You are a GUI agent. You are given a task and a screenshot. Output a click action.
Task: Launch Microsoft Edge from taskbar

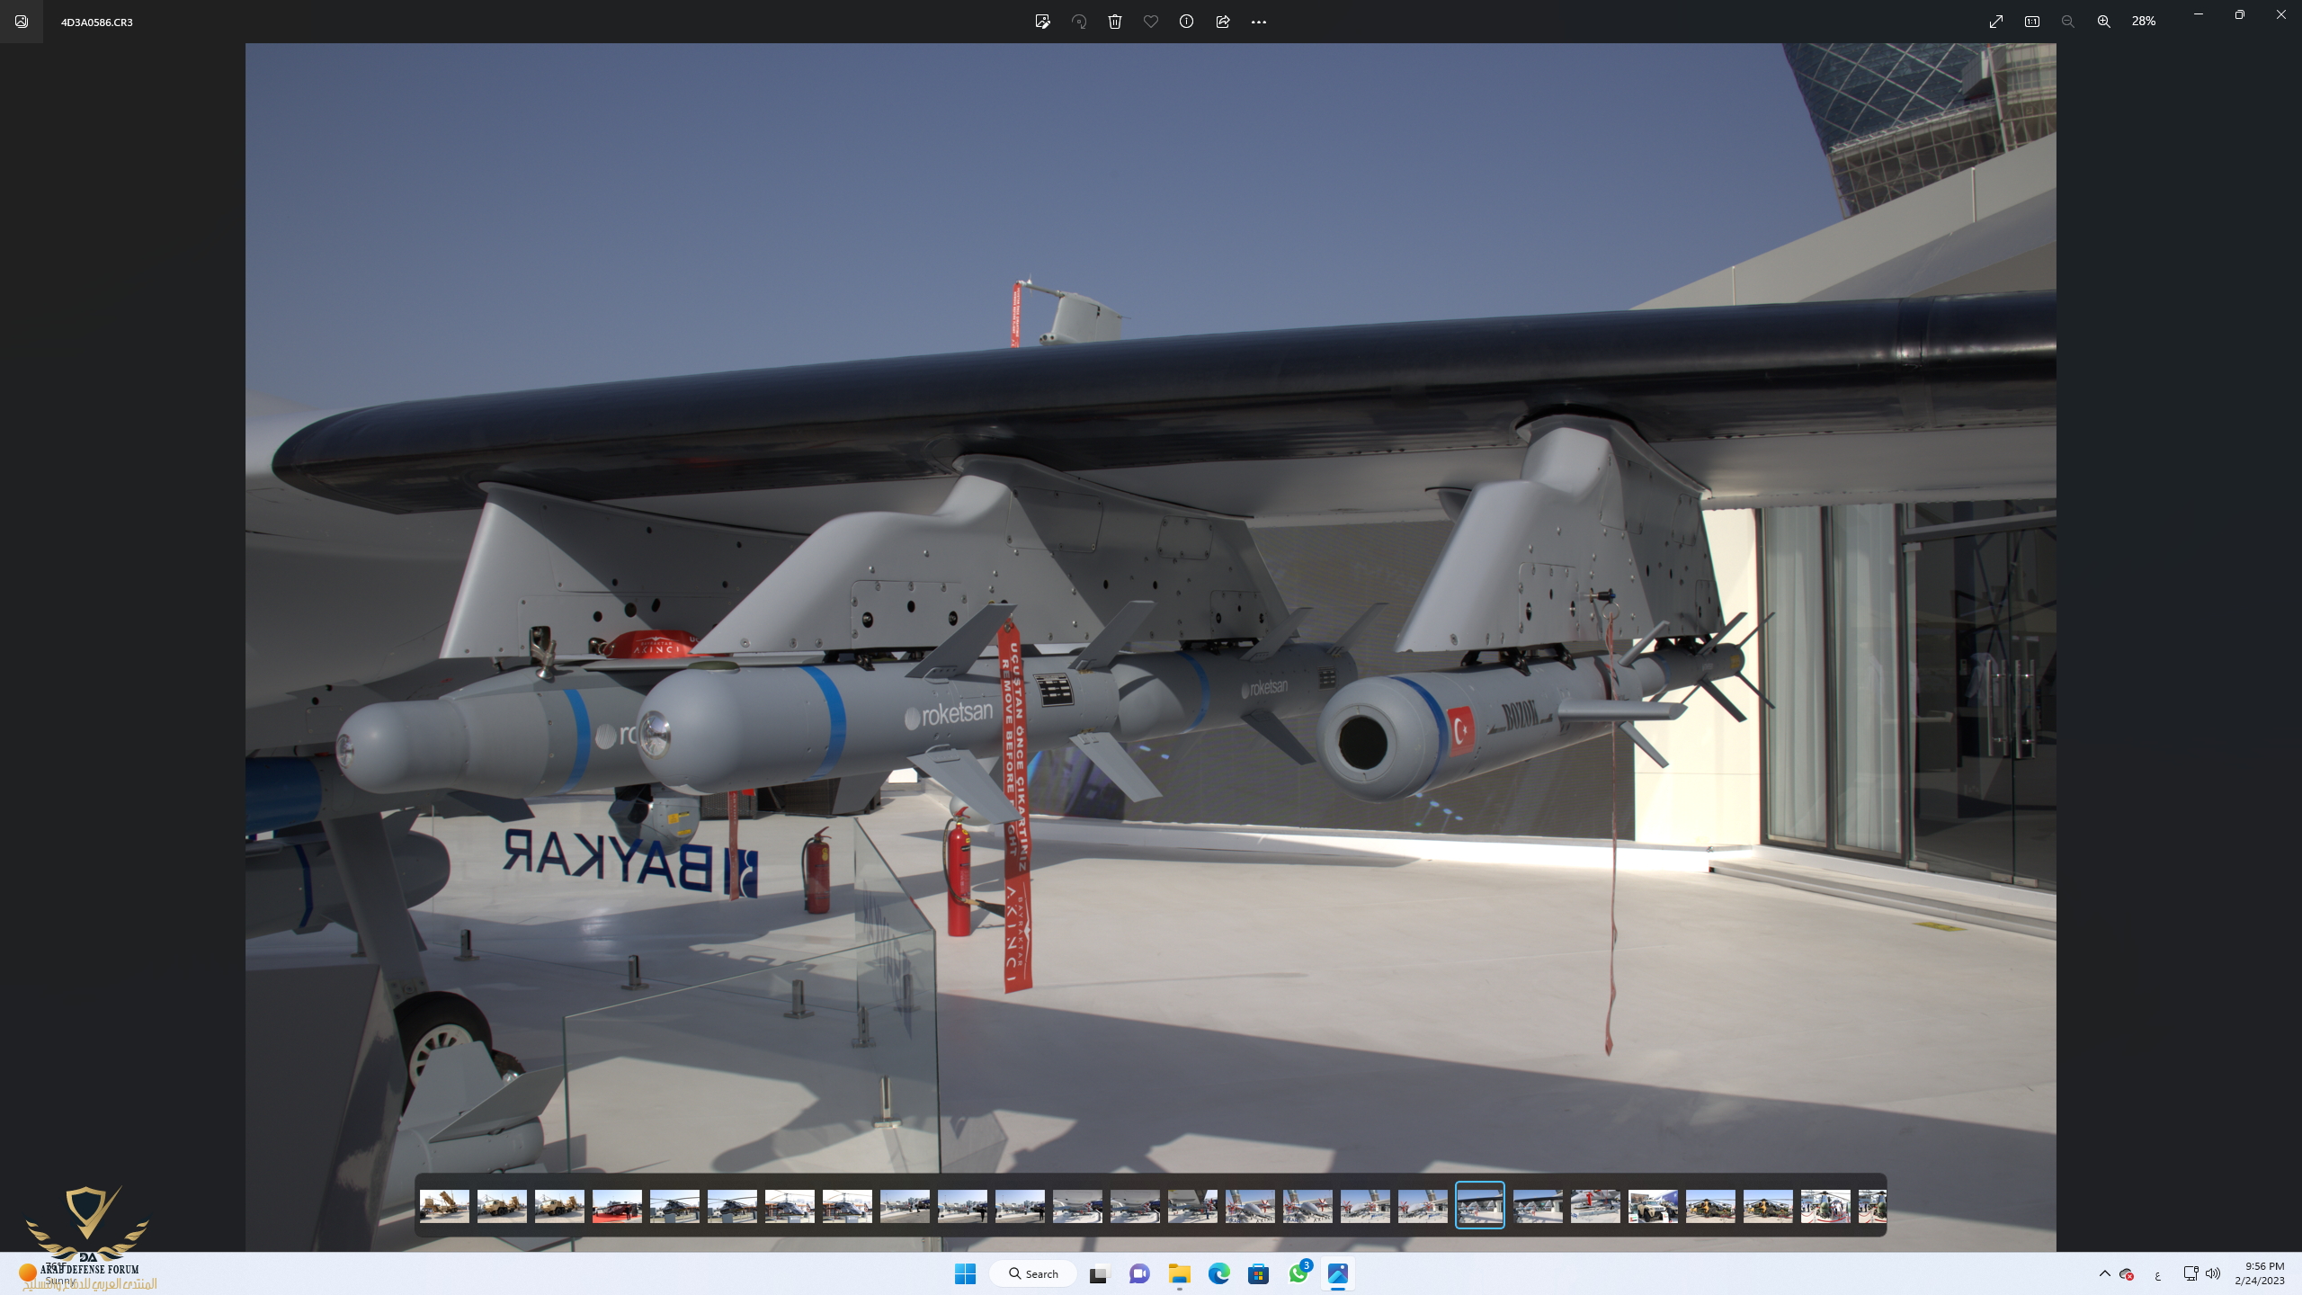point(1219,1273)
